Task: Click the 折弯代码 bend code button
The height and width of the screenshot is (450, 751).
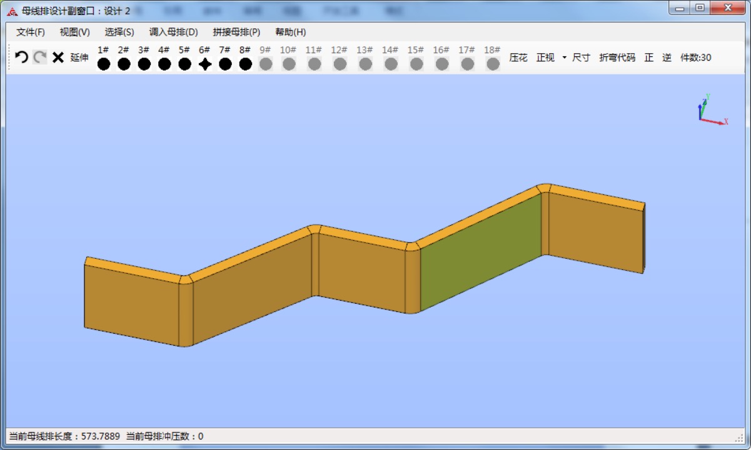Action: coord(617,57)
